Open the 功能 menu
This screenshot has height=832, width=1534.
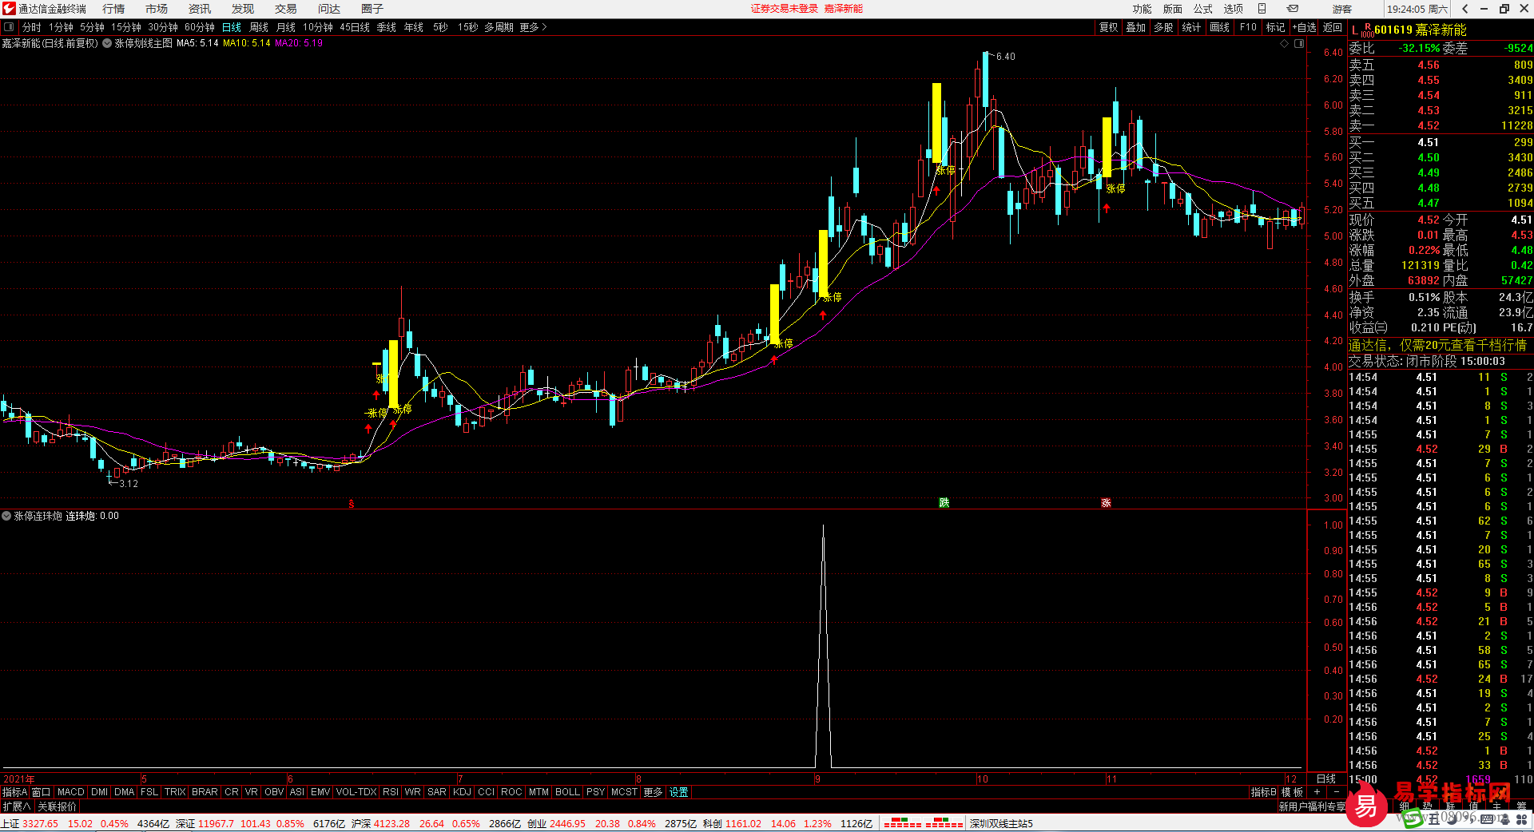coord(1143,9)
